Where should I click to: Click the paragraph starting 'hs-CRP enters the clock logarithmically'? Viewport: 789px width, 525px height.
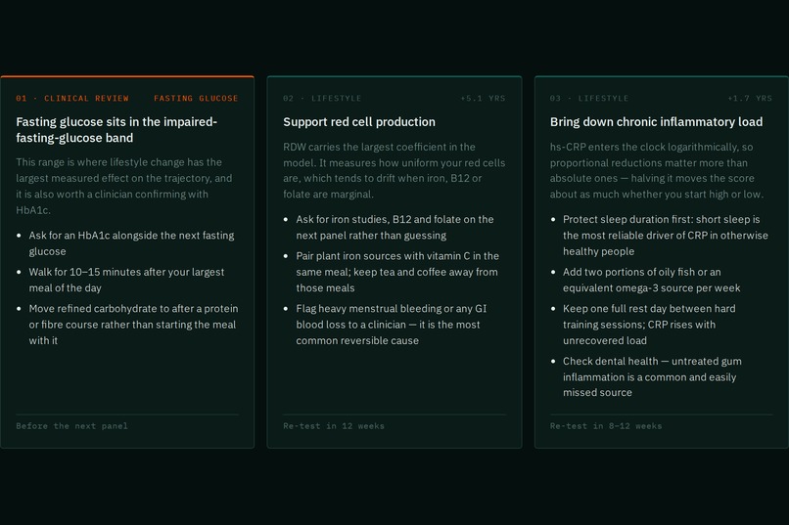pyautogui.click(x=657, y=170)
